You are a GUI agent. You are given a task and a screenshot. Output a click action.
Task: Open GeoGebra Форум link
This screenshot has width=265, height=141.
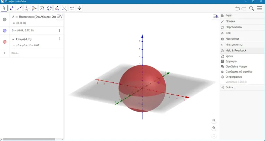[x=242, y=67]
